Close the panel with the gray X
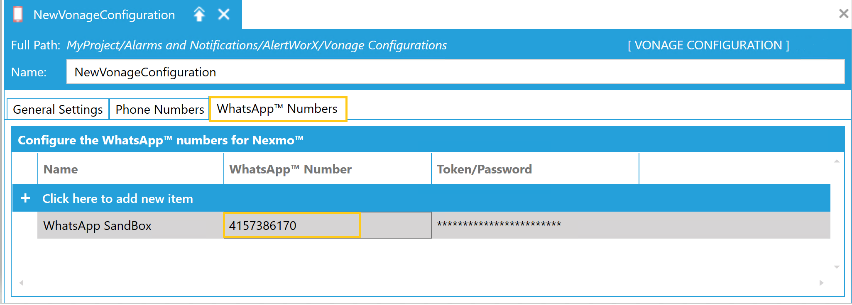 [x=843, y=14]
